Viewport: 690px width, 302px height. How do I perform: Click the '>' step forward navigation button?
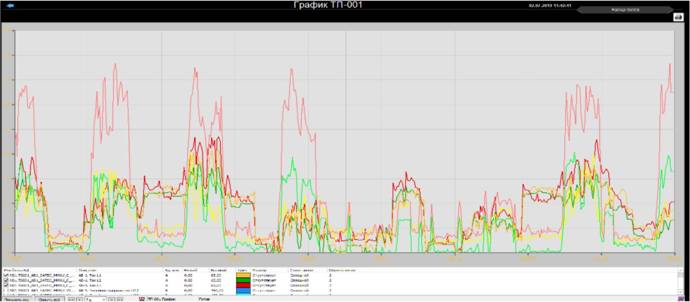pyautogui.click(x=112, y=299)
